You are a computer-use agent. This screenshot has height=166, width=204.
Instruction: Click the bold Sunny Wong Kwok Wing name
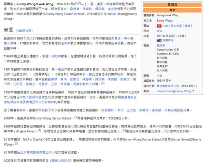coord(35,4)
